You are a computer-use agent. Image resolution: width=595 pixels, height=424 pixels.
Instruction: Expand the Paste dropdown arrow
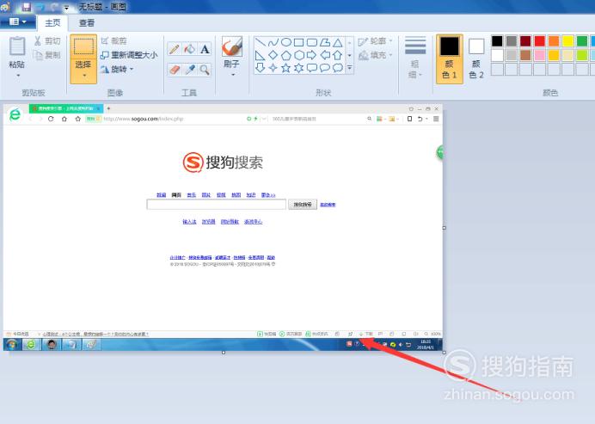coord(17,76)
